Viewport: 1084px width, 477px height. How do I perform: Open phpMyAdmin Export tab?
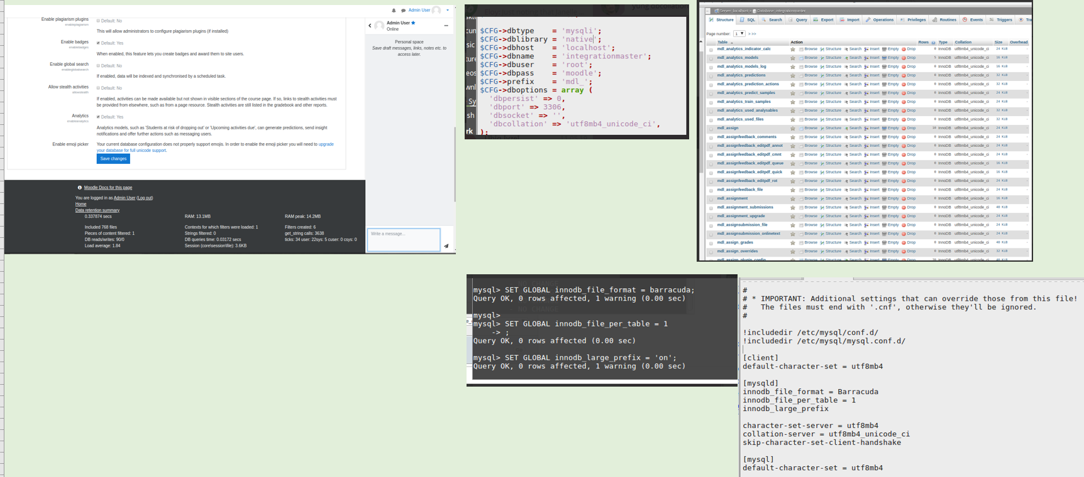tap(823, 19)
